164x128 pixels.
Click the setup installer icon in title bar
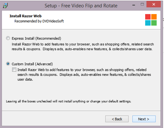click(x=5, y=5)
